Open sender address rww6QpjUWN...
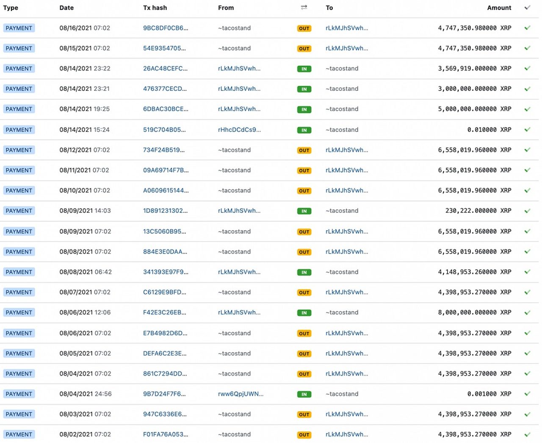This screenshot has width=542, height=443. (241, 394)
